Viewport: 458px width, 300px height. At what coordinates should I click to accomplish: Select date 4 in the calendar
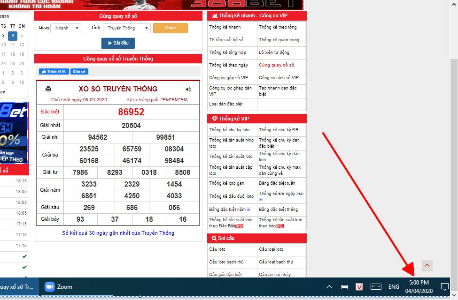coord(13,36)
